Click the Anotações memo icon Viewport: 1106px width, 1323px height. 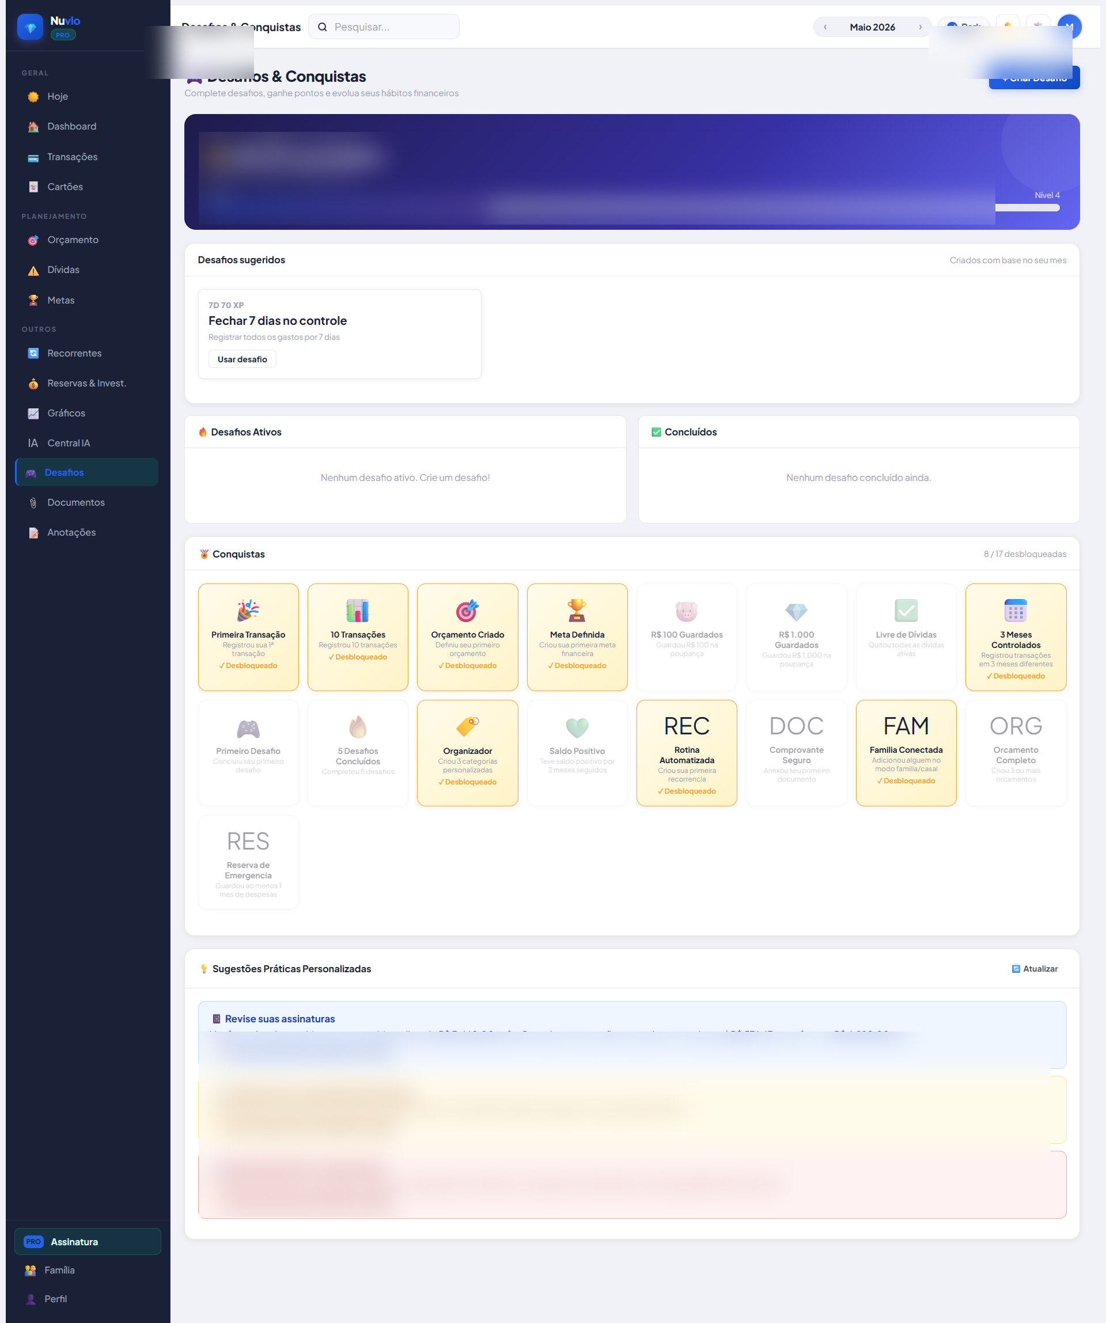click(33, 533)
